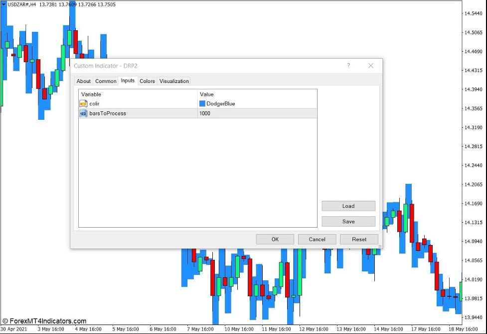
Task: Dismiss dialog with Cancel button
Action: tap(317, 239)
